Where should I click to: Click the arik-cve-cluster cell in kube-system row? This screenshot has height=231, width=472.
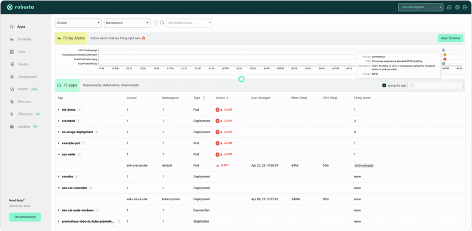click(137, 199)
